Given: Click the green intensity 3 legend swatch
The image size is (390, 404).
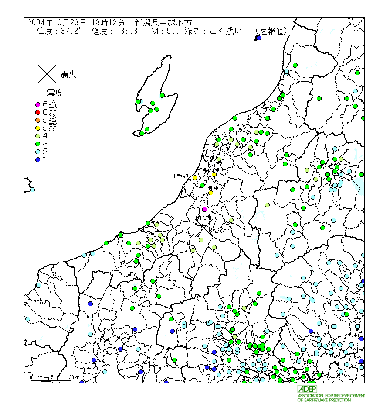Looking at the screenshot, I should 38,144.
